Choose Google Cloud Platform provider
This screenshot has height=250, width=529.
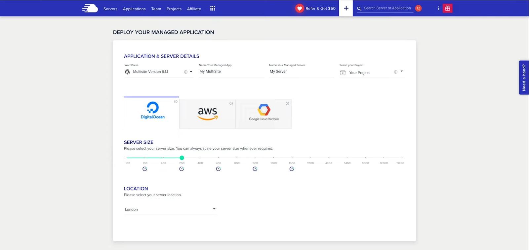coord(264,114)
